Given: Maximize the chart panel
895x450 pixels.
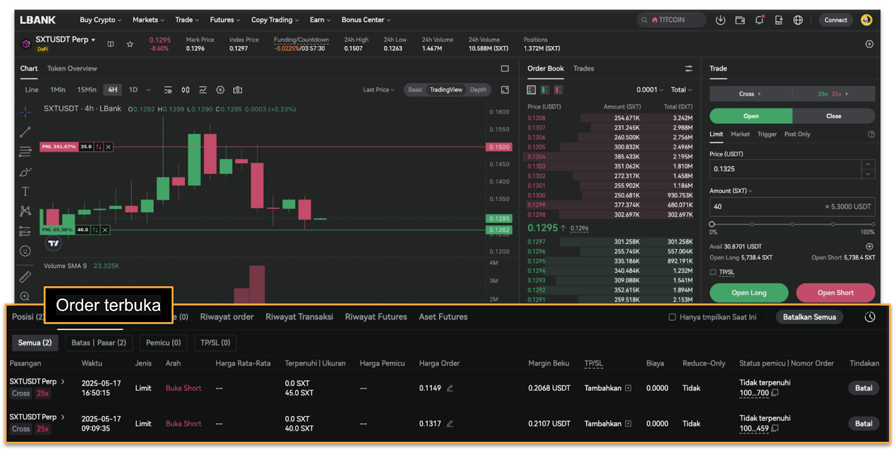Looking at the screenshot, I should 505,69.
